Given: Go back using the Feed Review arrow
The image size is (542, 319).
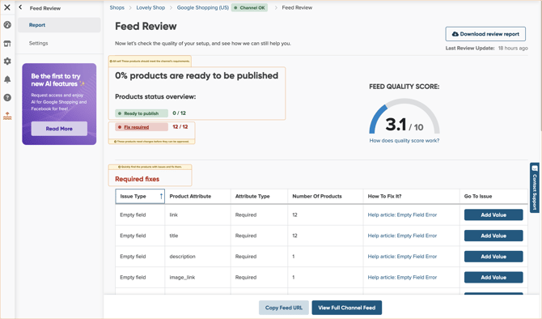Looking at the screenshot, I should pyautogui.click(x=20, y=7).
